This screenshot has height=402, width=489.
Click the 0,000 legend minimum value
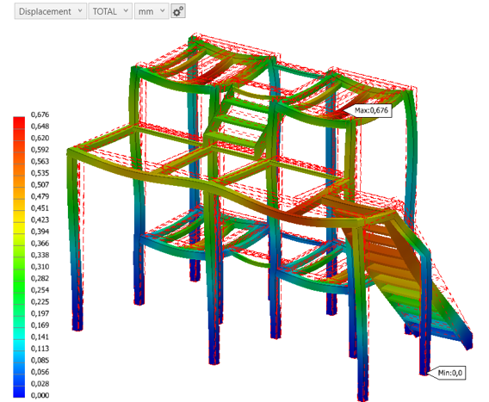40,395
